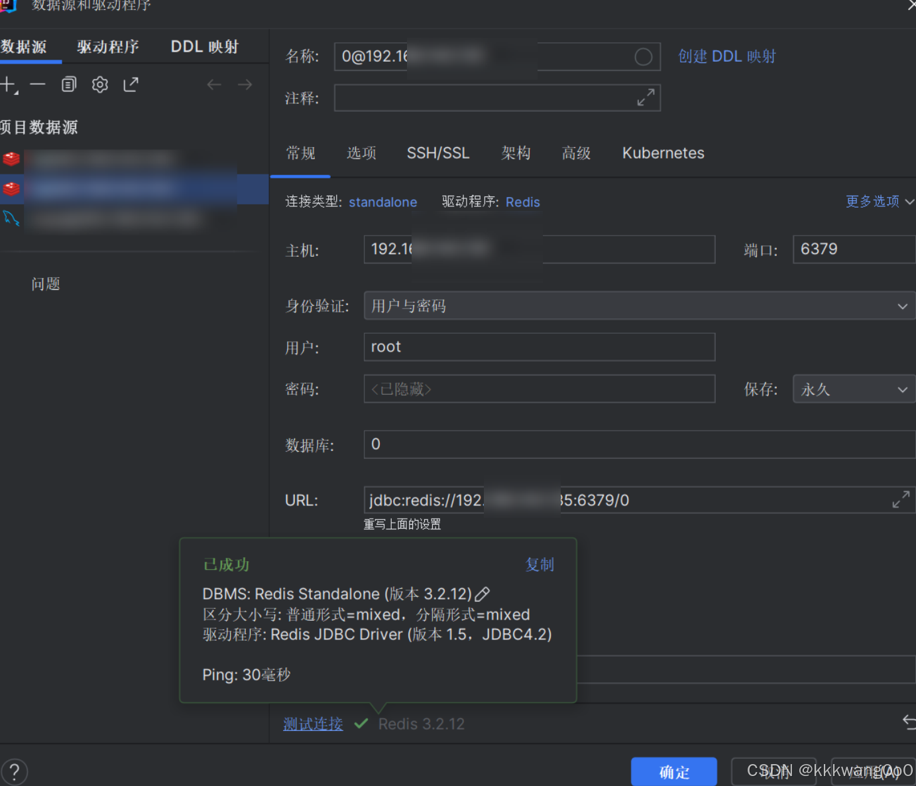Edit DBMS version with the pencil icon
The height and width of the screenshot is (786, 916).
(x=483, y=594)
